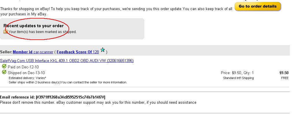Screen dimensions: 293x115
Task: Click the Paid on Dec-12-10 text
Action: pyautogui.click(x=23, y=67)
